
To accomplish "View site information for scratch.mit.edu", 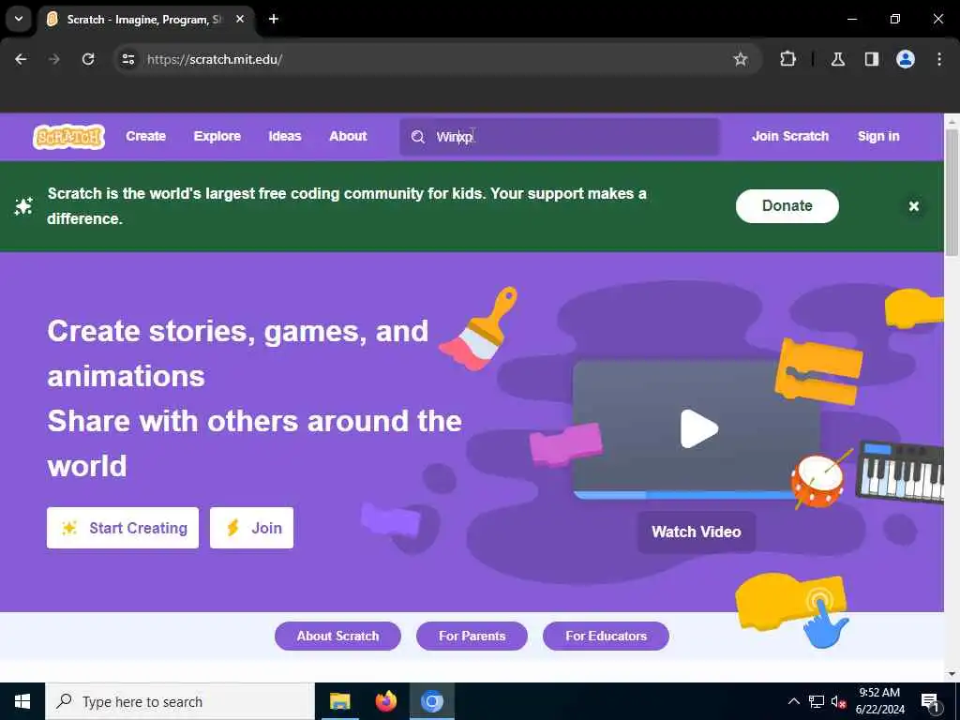I will pos(127,59).
